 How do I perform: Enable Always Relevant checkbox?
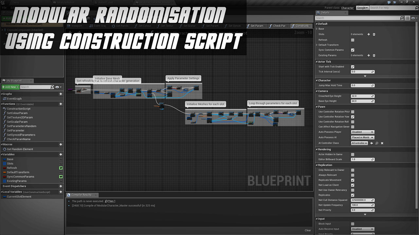(353, 175)
